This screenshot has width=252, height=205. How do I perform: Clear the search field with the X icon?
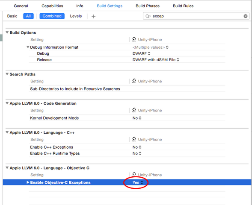click(x=245, y=16)
